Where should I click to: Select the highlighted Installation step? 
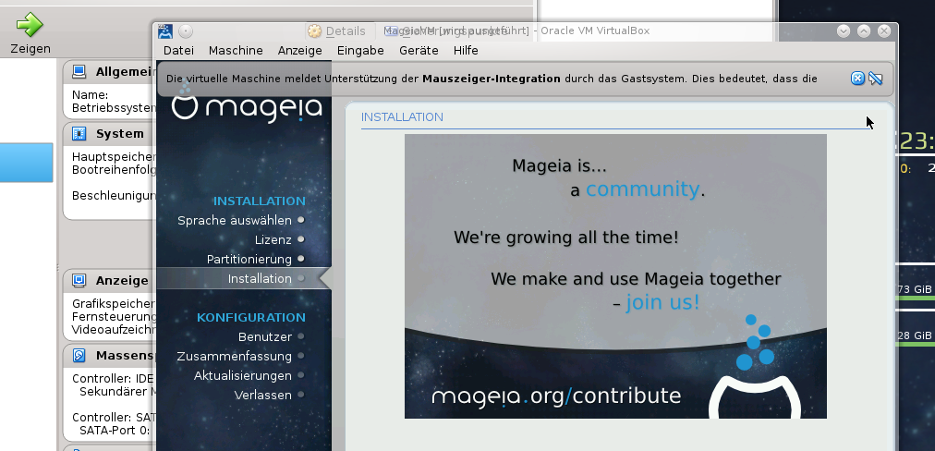tap(243, 278)
